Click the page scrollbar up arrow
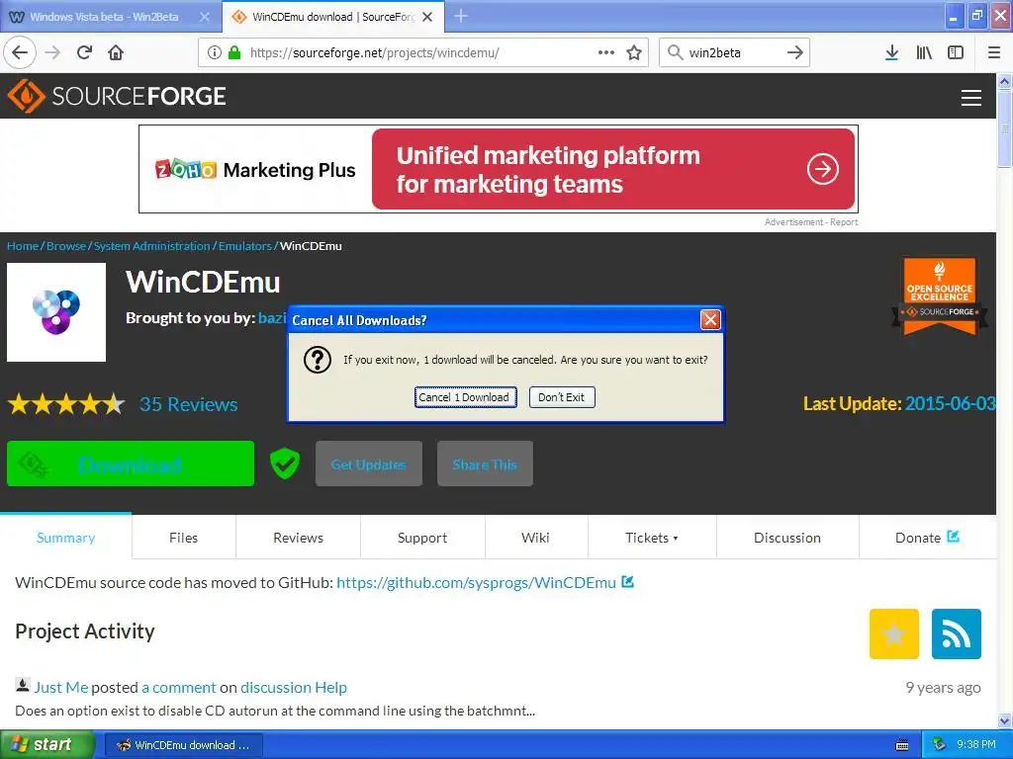Screen dimensions: 1013x759 1004,81
